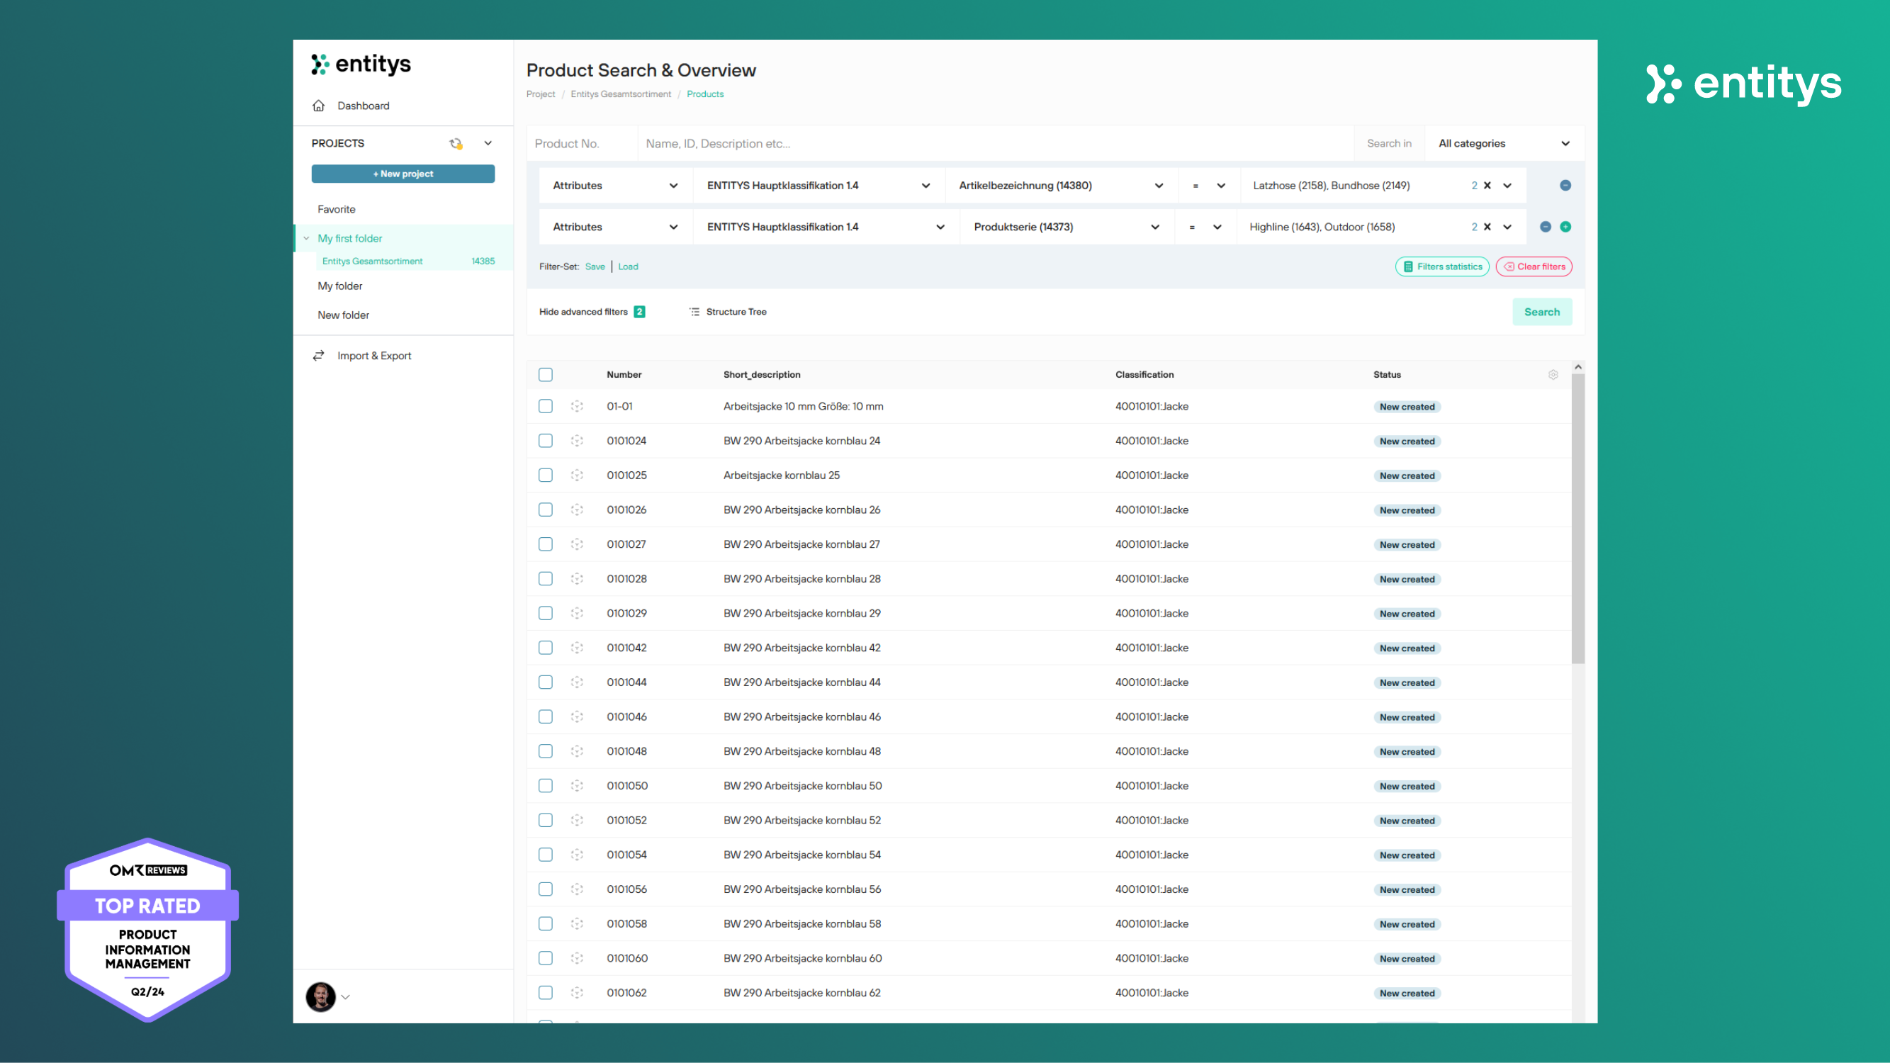This screenshot has height=1063, width=1890.
Task: Open the My folder item in sidebar
Action: pyautogui.click(x=339, y=286)
